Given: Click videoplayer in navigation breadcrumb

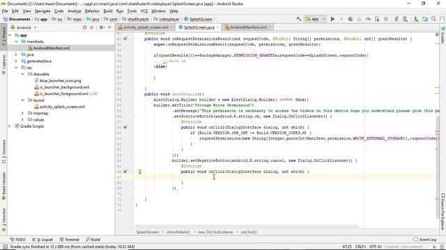Looking at the screenshot, I should [x=169, y=19].
